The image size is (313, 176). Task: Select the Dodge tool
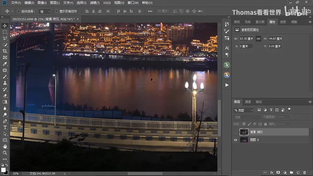point(5,115)
